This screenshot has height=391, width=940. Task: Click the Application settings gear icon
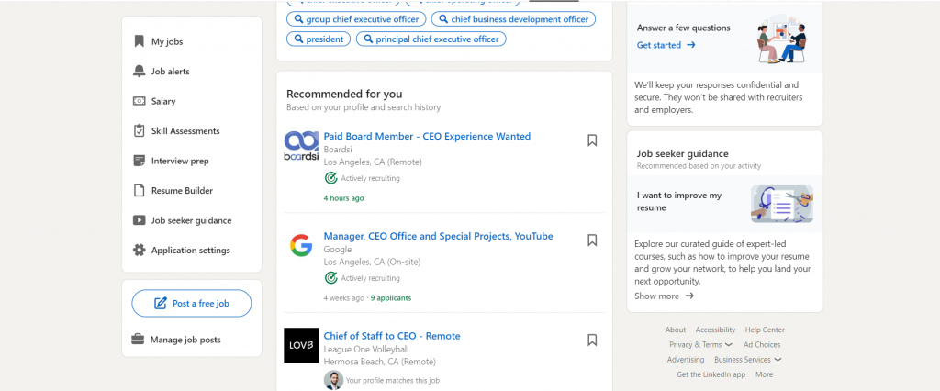point(140,250)
